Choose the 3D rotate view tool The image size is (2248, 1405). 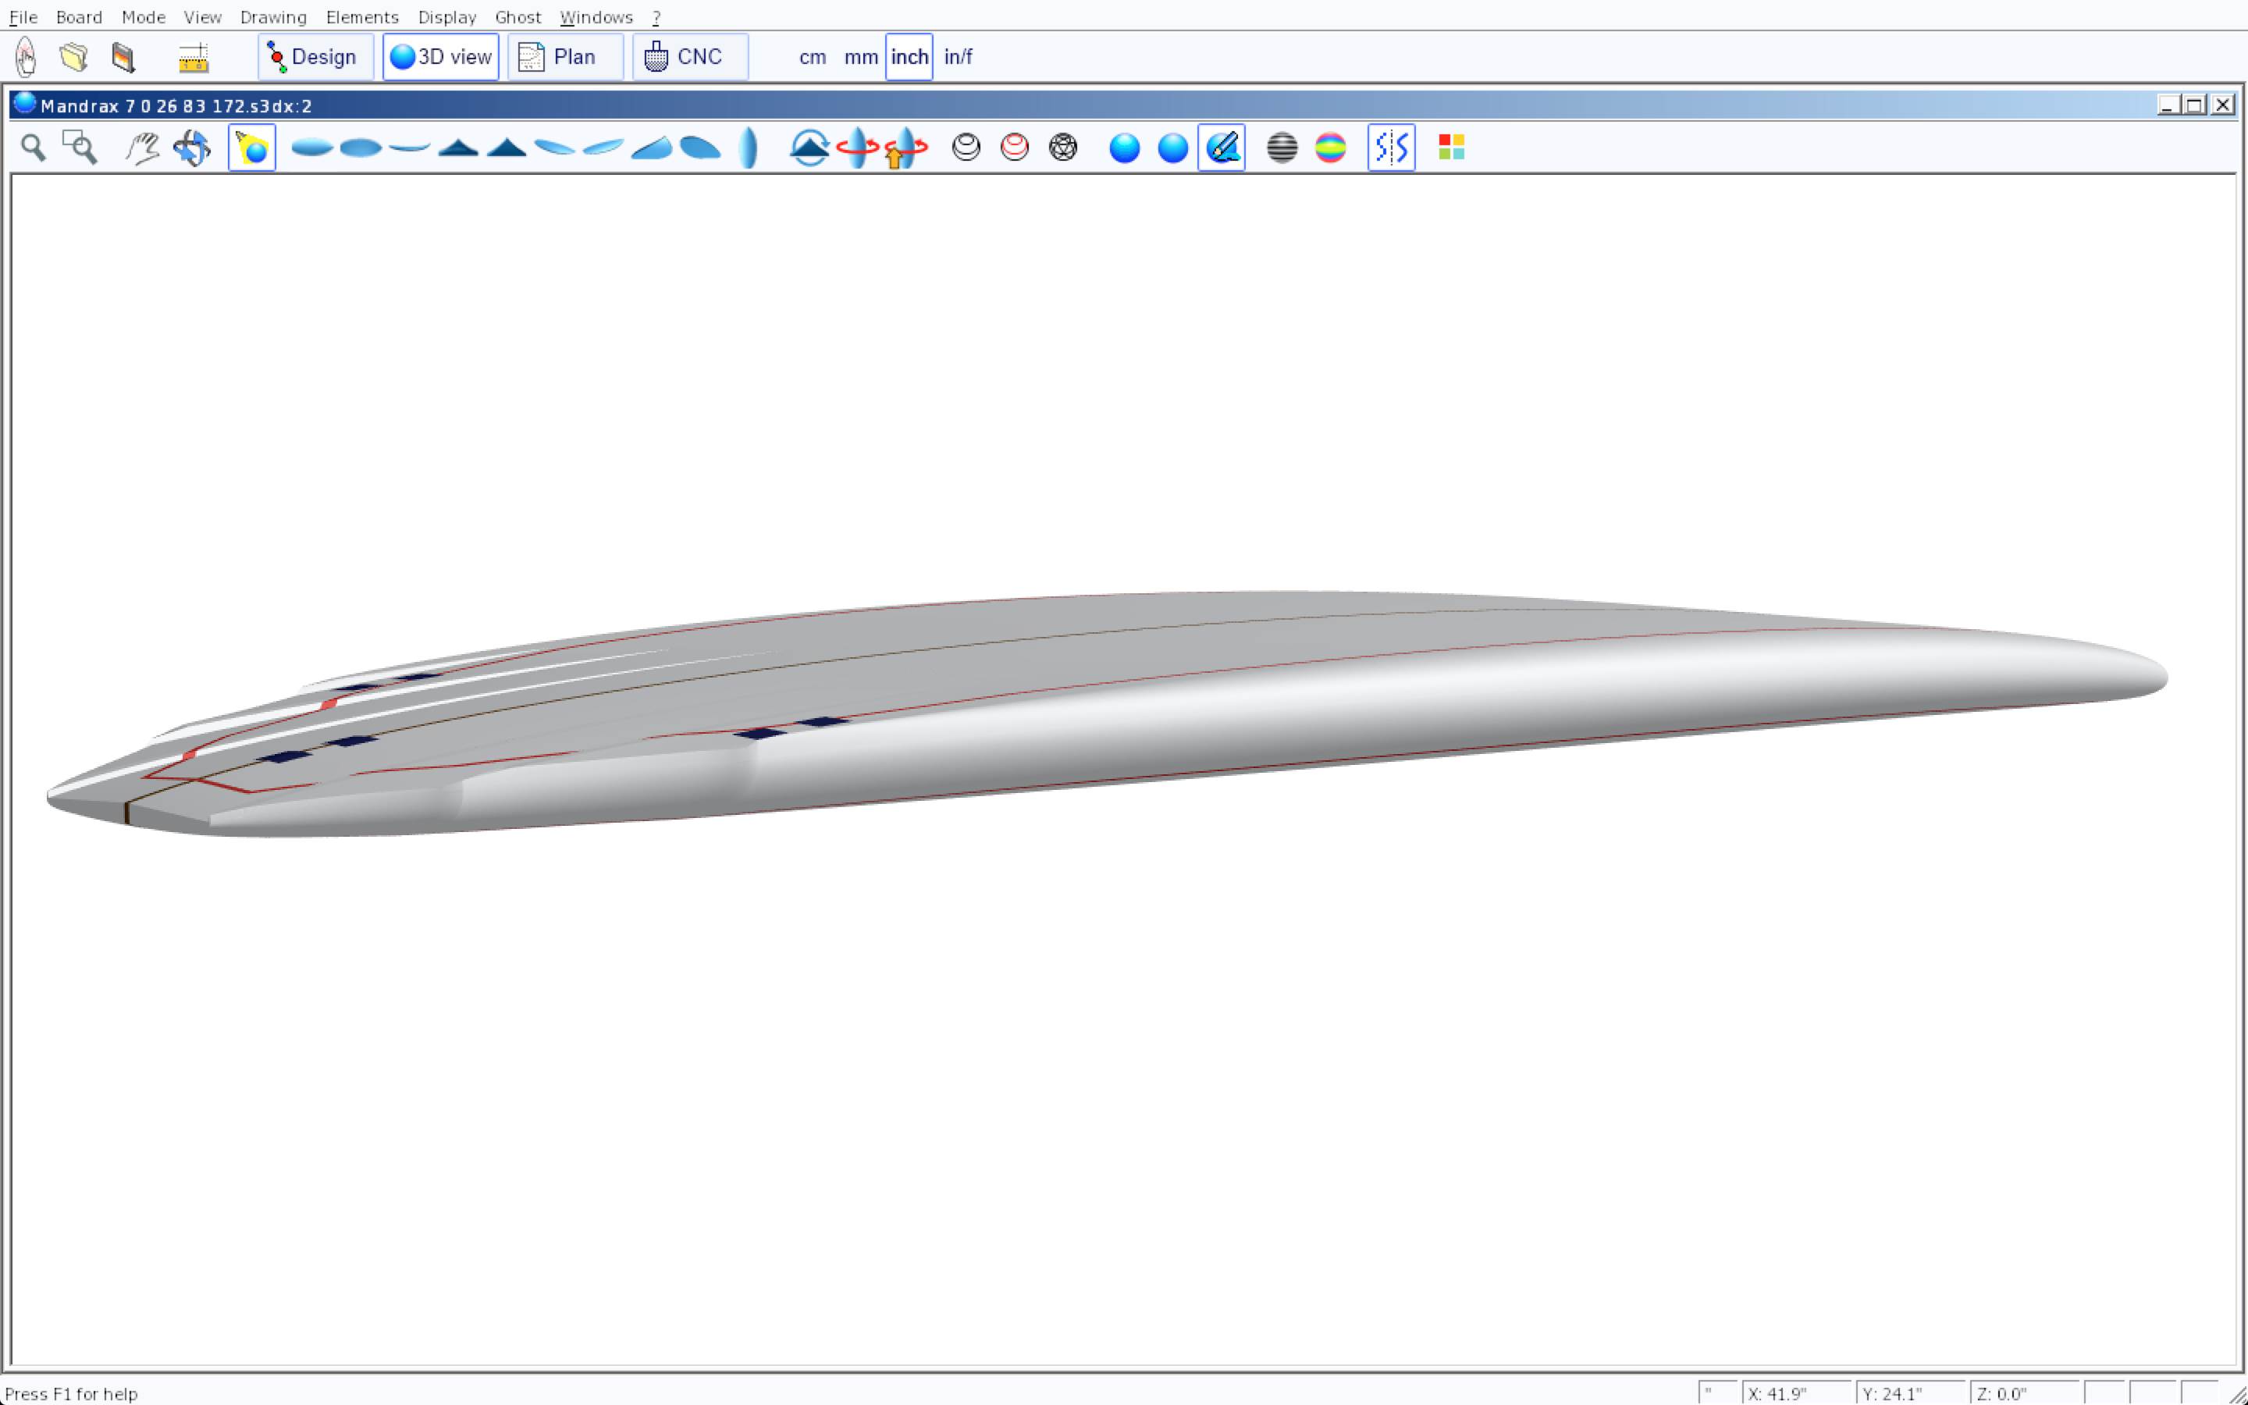(x=192, y=148)
